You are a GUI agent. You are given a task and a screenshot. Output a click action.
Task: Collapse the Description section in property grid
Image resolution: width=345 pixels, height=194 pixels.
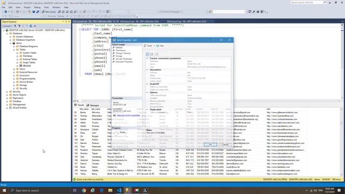(x=147, y=70)
